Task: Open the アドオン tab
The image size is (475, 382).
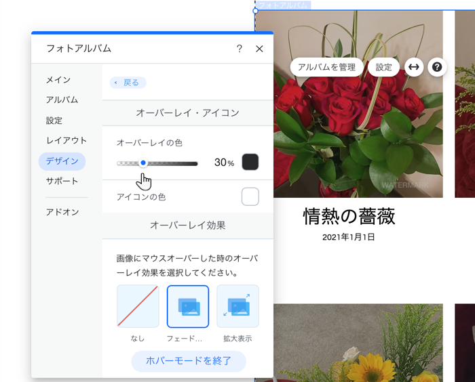Action: (62, 212)
